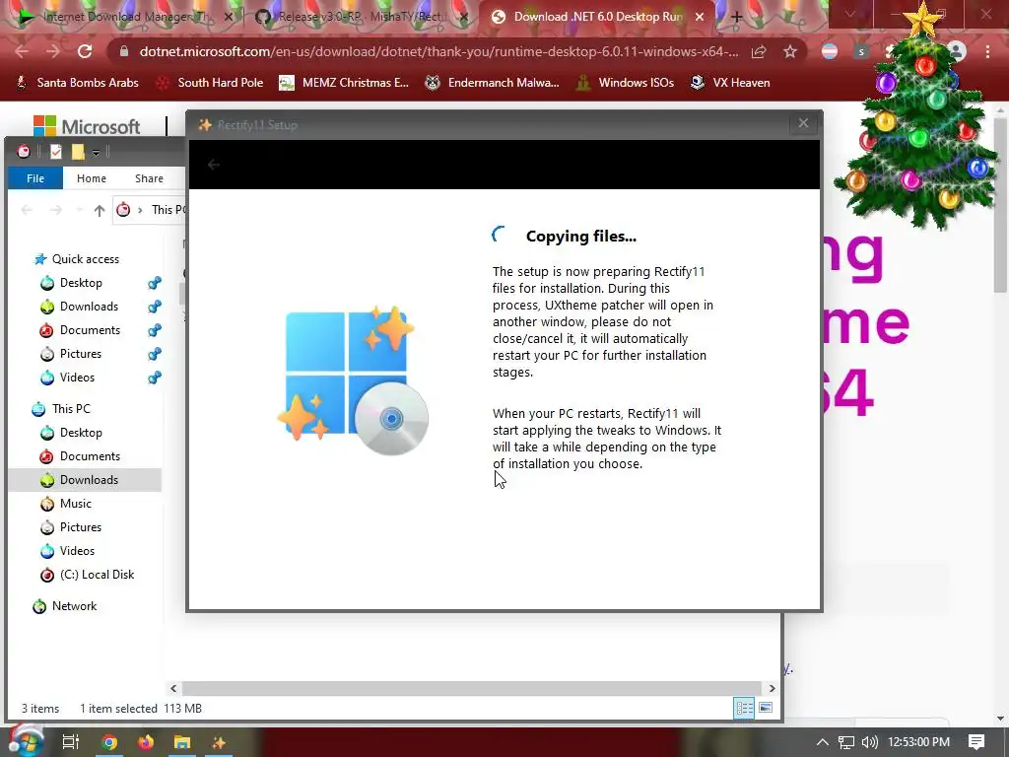The height and width of the screenshot is (757, 1009).
Task: Open Explorer recent locations dropdown
Action: pyautogui.click(x=79, y=210)
